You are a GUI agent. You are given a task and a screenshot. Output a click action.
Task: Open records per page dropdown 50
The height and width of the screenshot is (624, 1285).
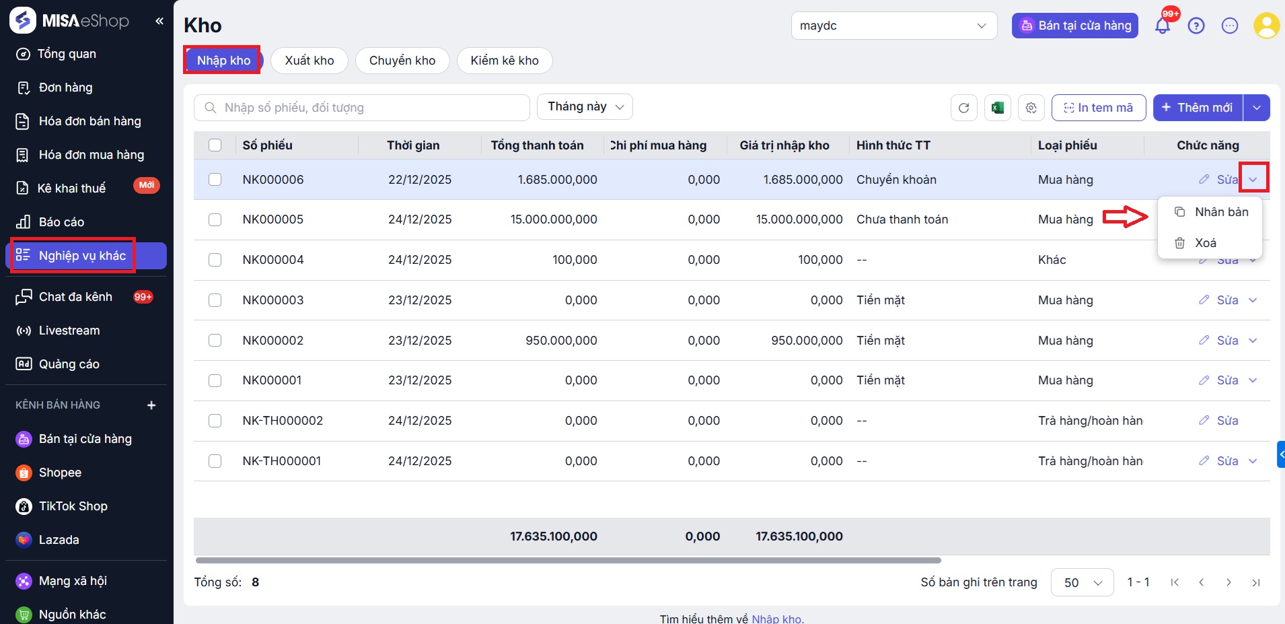1082,582
